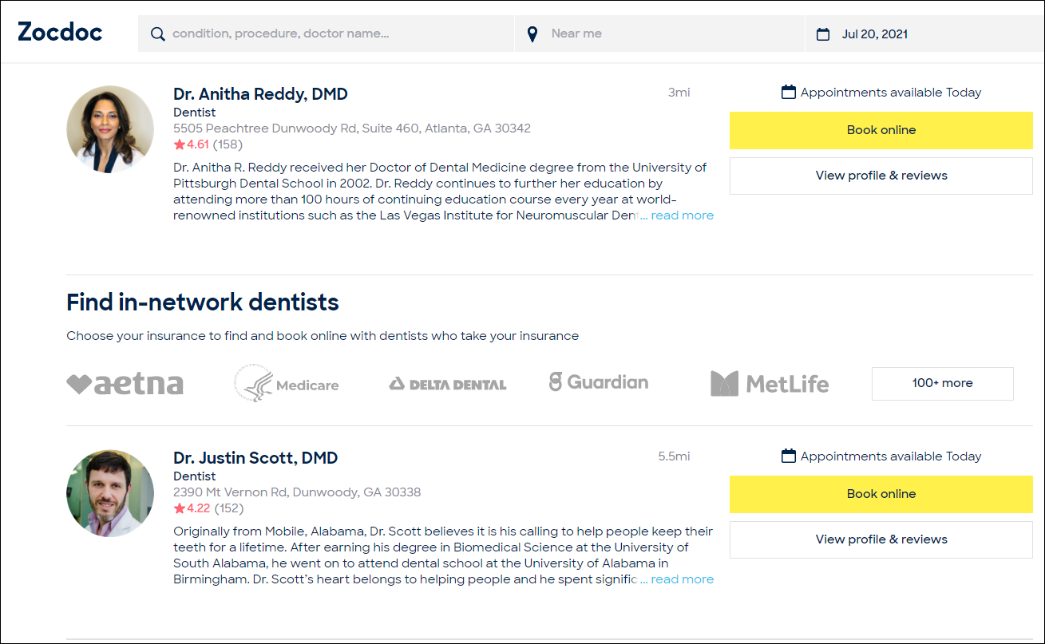Click the search magnifier icon

158,34
